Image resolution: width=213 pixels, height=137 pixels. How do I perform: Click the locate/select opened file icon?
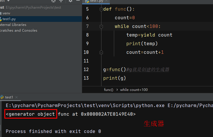coord(53,1)
